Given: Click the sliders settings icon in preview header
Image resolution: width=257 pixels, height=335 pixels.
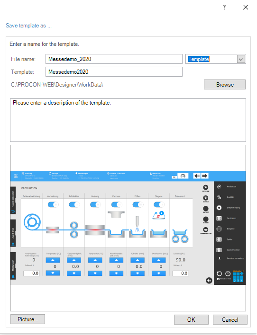Looking at the screenshot, I should (x=16, y=176).
